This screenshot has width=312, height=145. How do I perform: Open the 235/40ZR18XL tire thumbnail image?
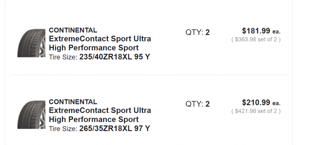[31, 43]
